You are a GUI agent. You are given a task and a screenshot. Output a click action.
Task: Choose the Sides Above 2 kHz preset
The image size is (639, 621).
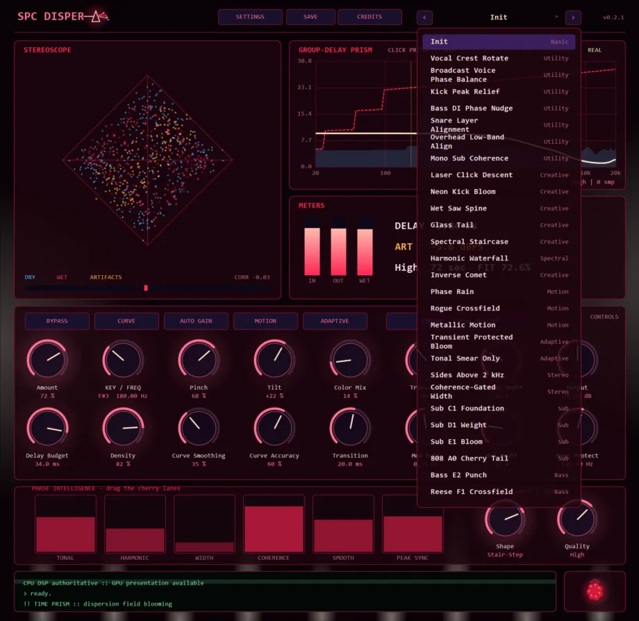coord(499,375)
